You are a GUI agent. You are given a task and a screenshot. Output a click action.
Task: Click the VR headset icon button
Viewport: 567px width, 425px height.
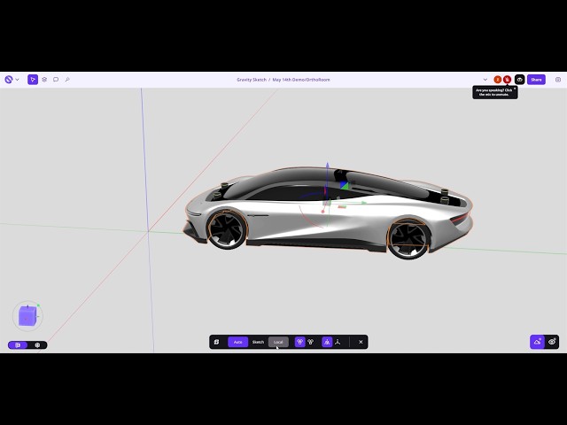point(520,80)
